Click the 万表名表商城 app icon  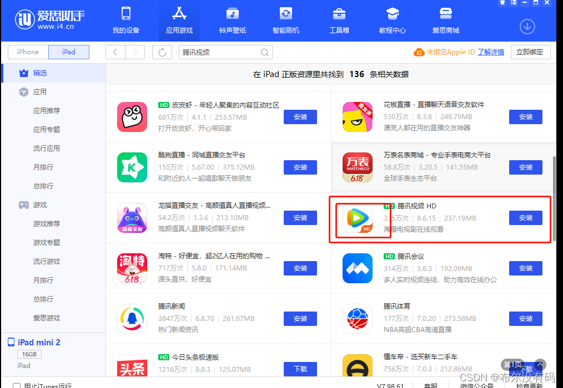[357, 167]
